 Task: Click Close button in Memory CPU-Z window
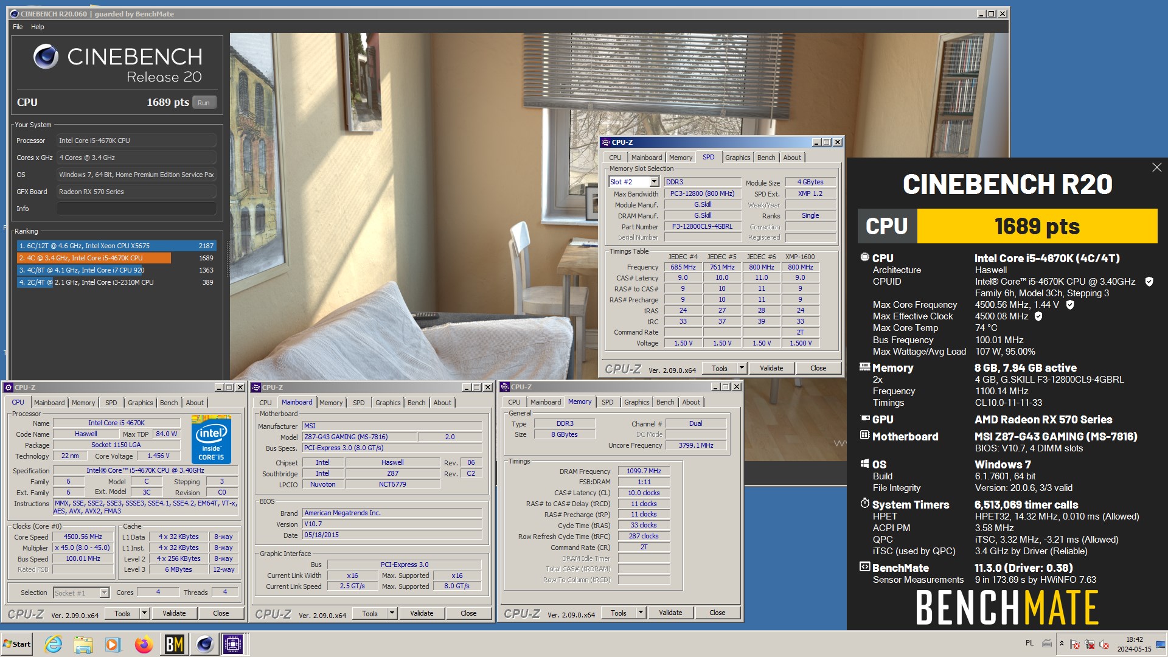(717, 613)
